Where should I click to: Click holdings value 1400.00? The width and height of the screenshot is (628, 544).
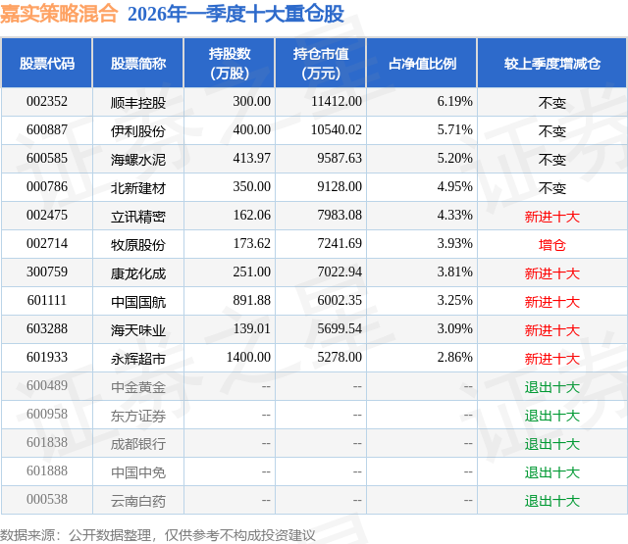[x=248, y=357]
